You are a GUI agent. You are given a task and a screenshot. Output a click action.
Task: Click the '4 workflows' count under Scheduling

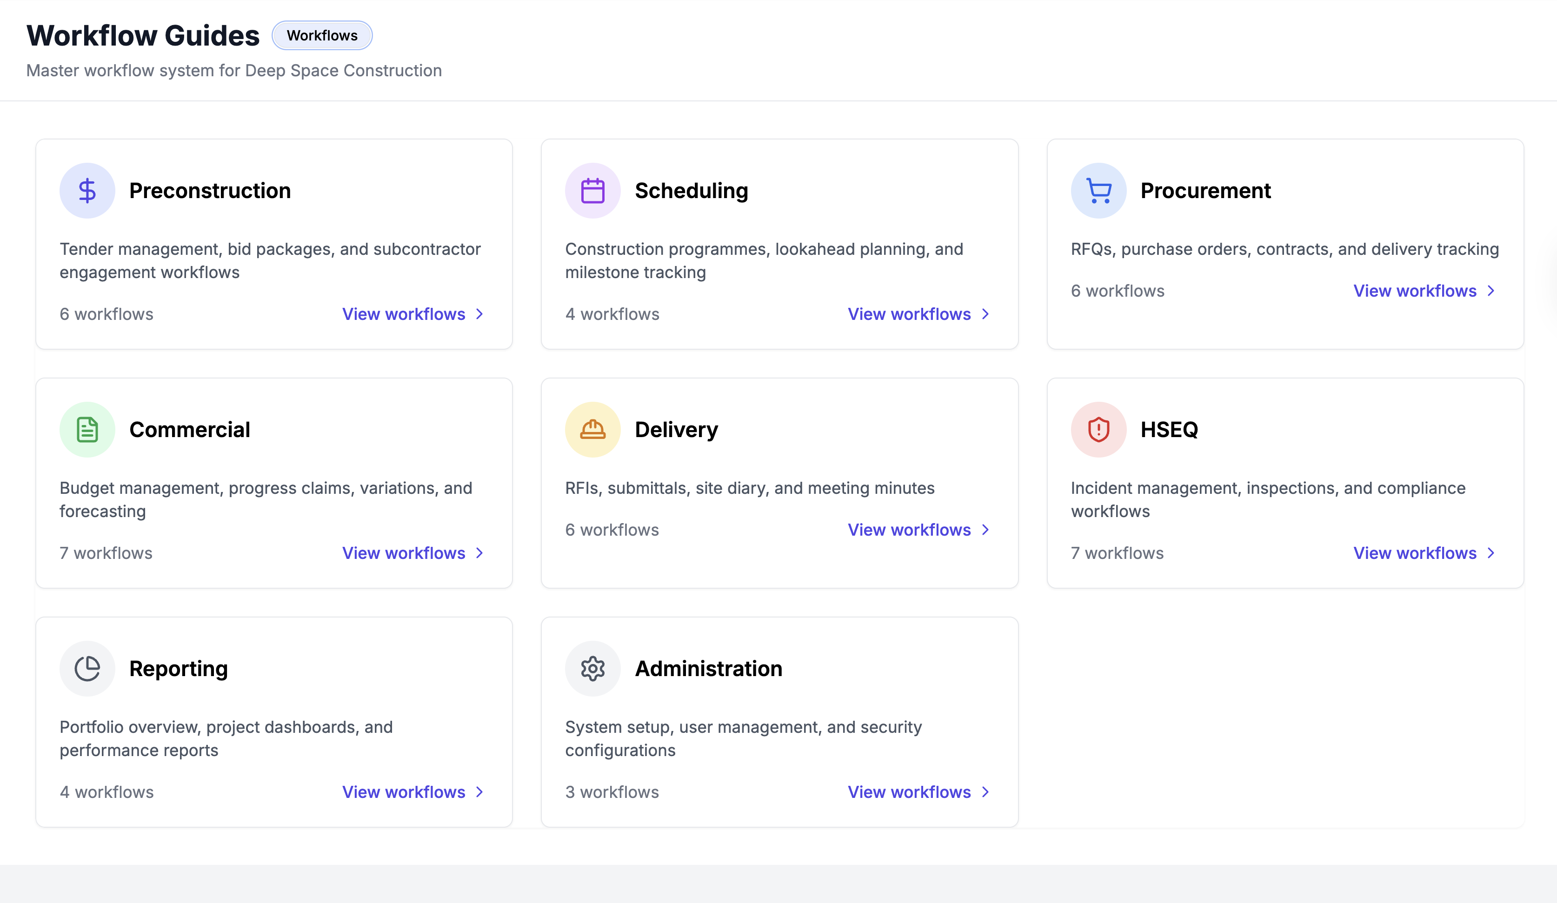click(x=612, y=314)
